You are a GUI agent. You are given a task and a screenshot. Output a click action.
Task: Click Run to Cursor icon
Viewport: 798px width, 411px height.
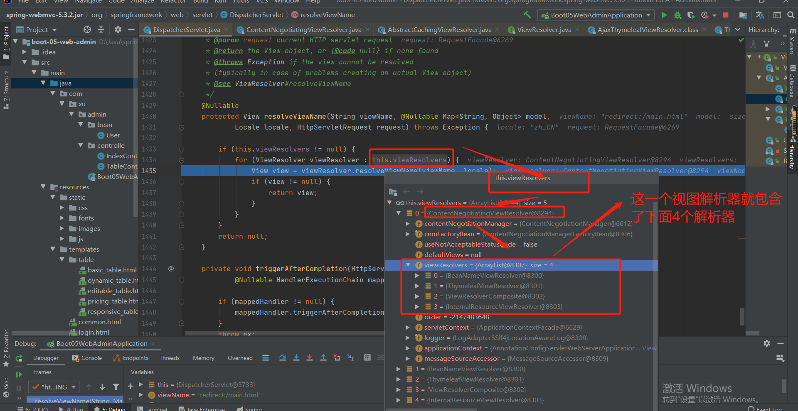pos(351,357)
